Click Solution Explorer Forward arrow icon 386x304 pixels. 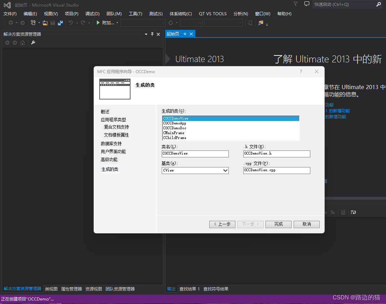[x=15, y=43]
